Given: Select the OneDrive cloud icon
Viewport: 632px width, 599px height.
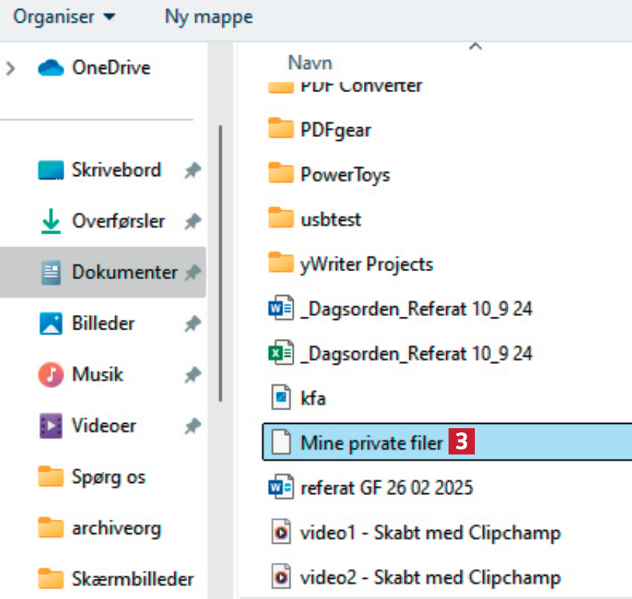Looking at the screenshot, I should click(x=52, y=68).
